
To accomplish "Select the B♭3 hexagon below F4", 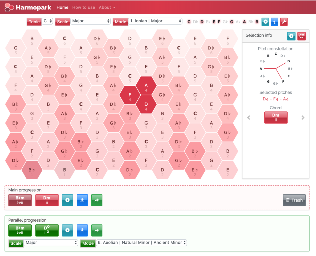I will (x=130, y=114).
